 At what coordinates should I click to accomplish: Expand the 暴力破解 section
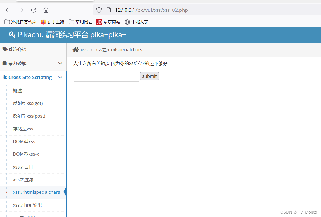coord(60,63)
